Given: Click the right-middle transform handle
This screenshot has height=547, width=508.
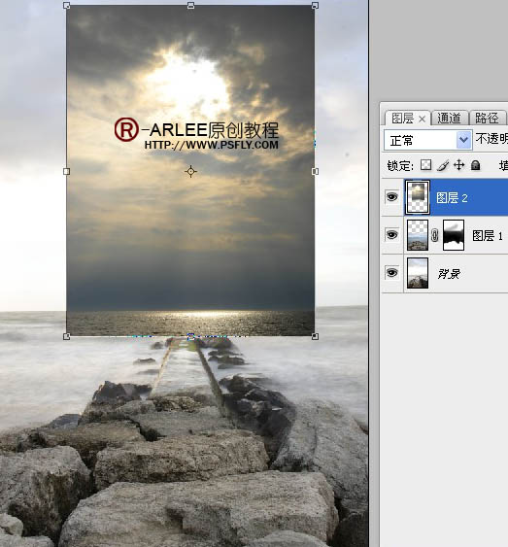Looking at the screenshot, I should 315,171.
